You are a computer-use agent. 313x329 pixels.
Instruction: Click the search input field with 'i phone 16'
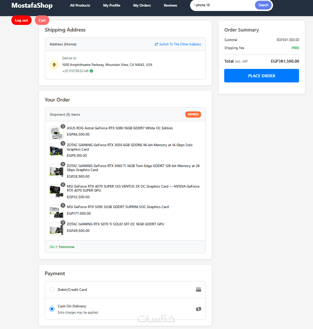coord(223,5)
